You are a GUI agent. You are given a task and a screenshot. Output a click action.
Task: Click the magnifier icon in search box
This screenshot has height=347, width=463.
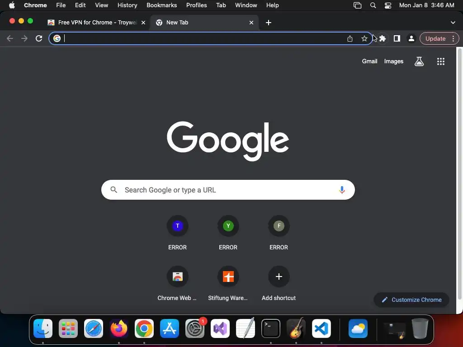click(x=113, y=190)
